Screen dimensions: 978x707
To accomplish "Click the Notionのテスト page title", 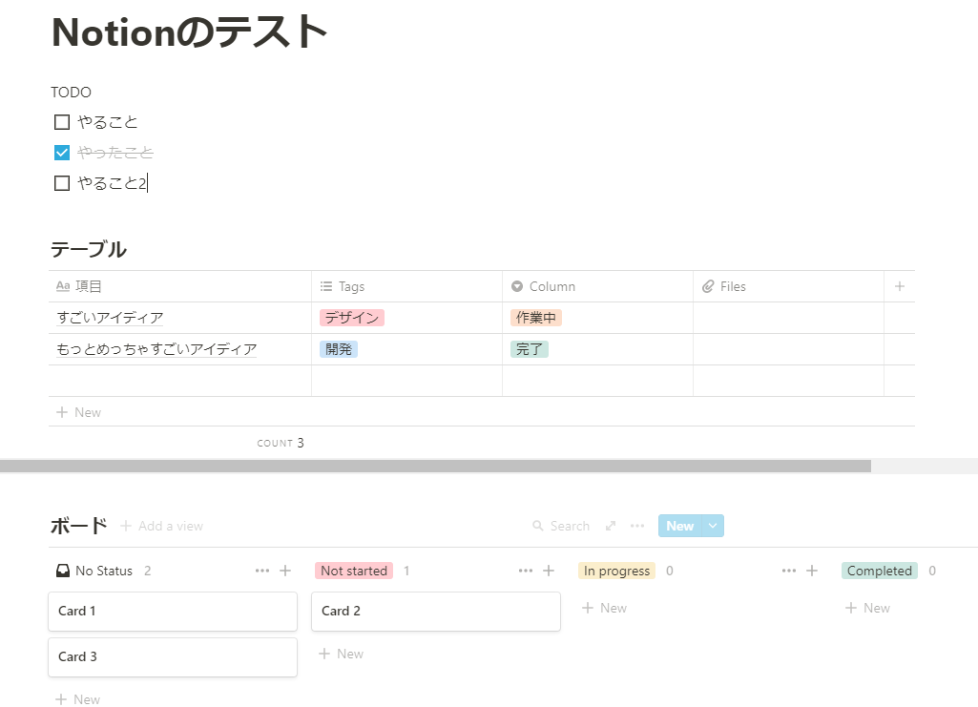I will pyautogui.click(x=190, y=31).
